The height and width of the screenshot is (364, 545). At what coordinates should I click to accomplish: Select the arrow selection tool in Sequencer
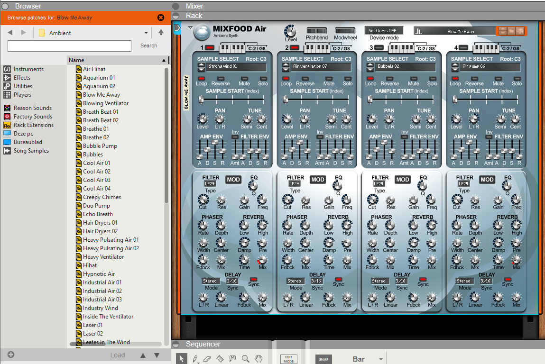coord(182,358)
